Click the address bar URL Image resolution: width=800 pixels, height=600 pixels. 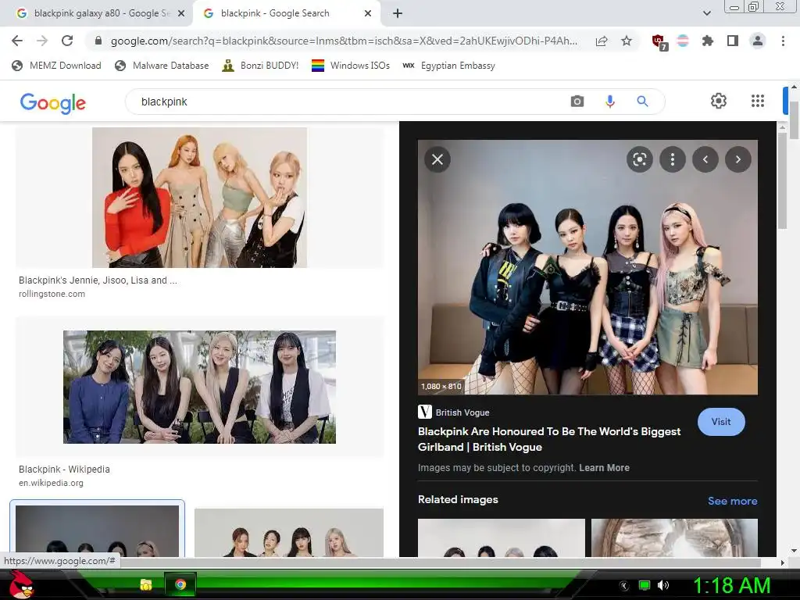[344, 41]
